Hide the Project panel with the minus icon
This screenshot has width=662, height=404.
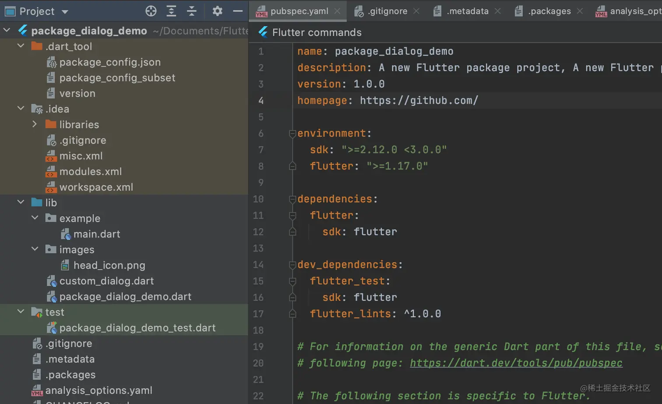[238, 11]
